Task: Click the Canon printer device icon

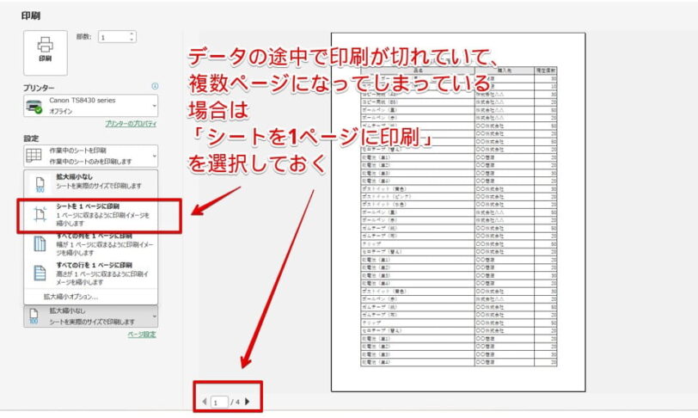Action: point(34,107)
